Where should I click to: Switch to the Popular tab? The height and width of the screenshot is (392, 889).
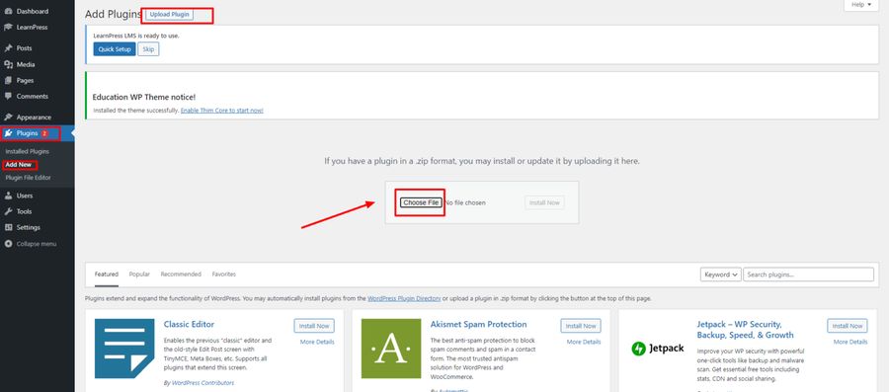[139, 274]
